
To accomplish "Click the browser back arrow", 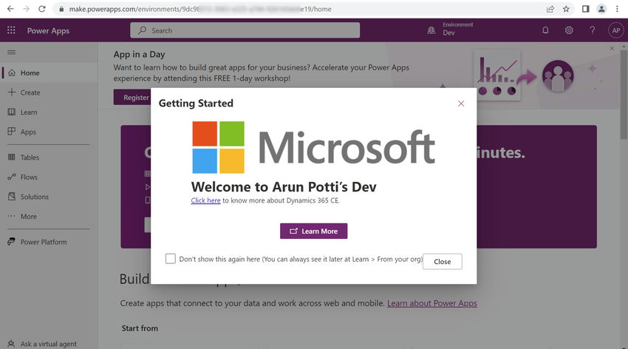I will tap(10, 9).
